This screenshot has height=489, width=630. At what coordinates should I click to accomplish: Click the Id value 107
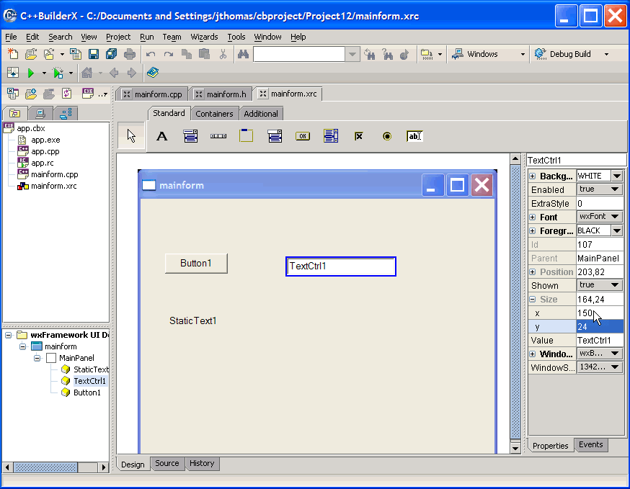click(x=600, y=245)
